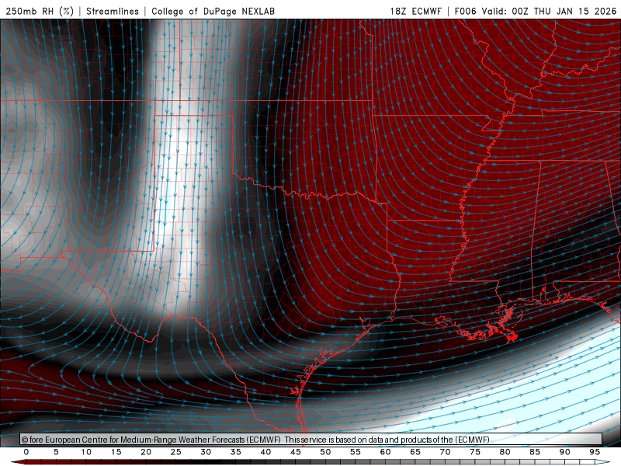The image size is (621, 466).
Task: Click the '25' colorbar tick label
Action: point(176,452)
